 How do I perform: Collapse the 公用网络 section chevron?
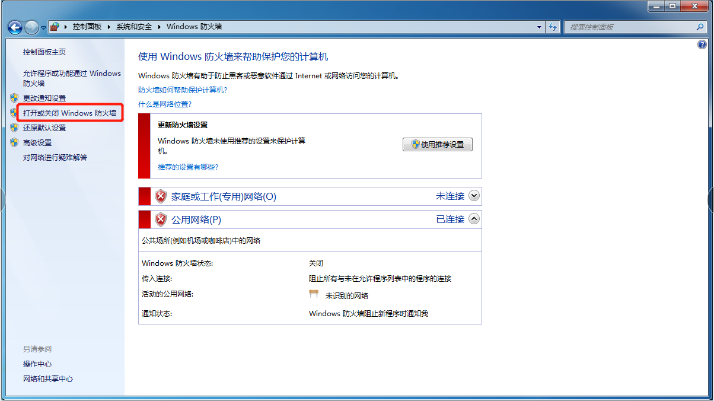(474, 219)
